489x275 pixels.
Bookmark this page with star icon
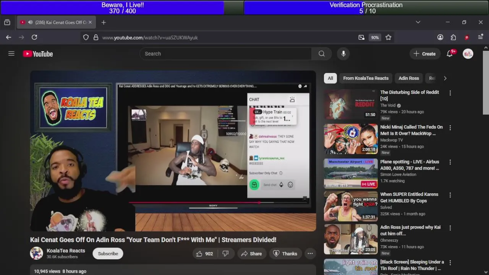click(x=389, y=37)
